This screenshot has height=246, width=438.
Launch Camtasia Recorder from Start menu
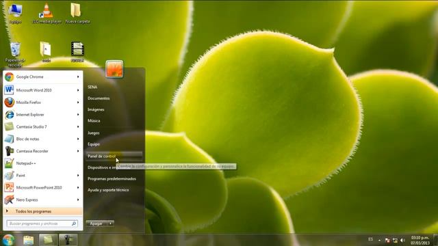42,151
